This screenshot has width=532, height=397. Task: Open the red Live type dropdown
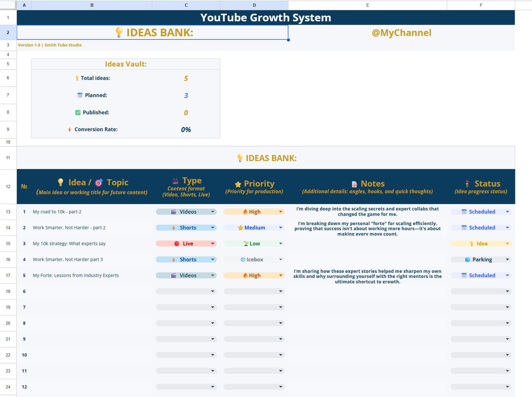click(x=213, y=244)
